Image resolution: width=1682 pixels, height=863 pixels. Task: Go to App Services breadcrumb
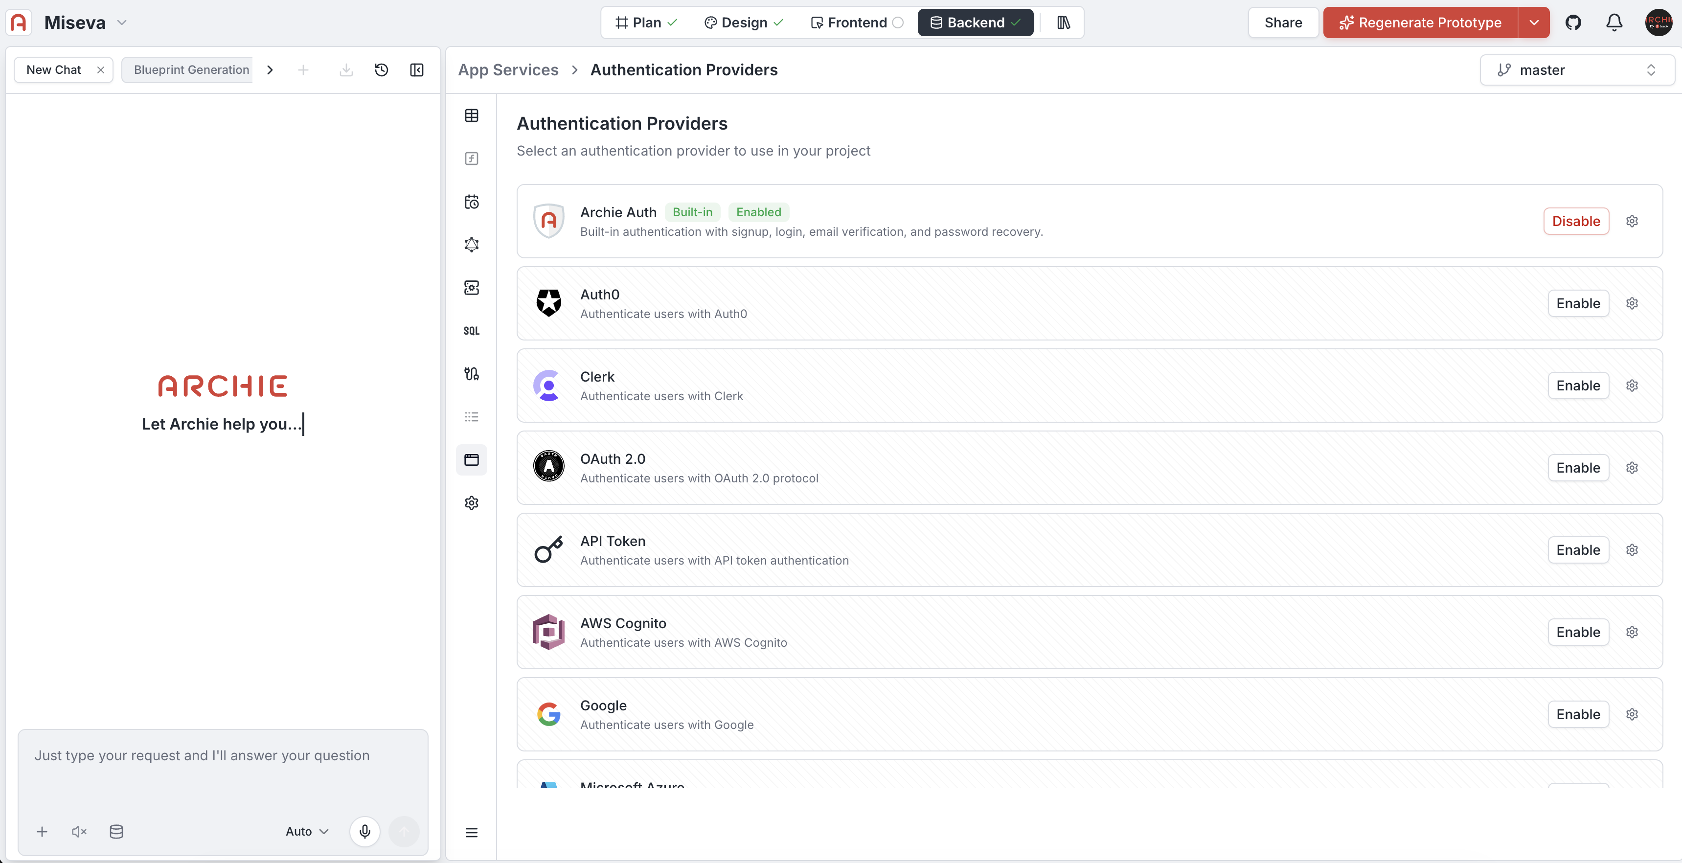click(508, 70)
